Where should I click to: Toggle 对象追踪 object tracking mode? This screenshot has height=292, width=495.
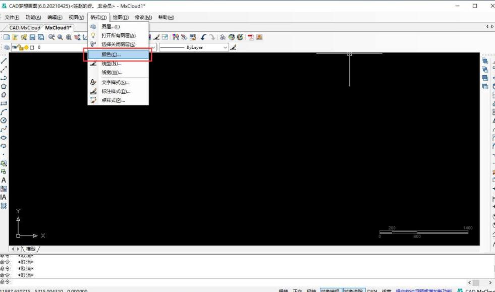[x=354, y=291]
